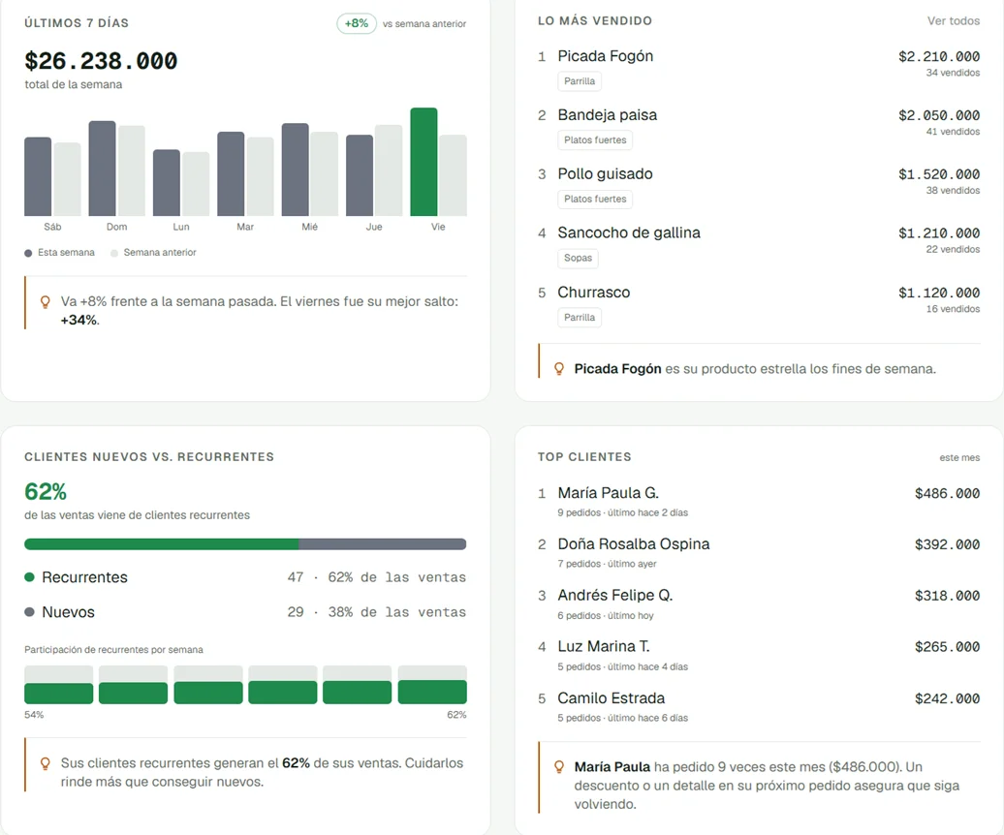Viewport: 1004px width, 835px height.
Task: Open Sancocho de gallina product row
Action: (x=759, y=244)
